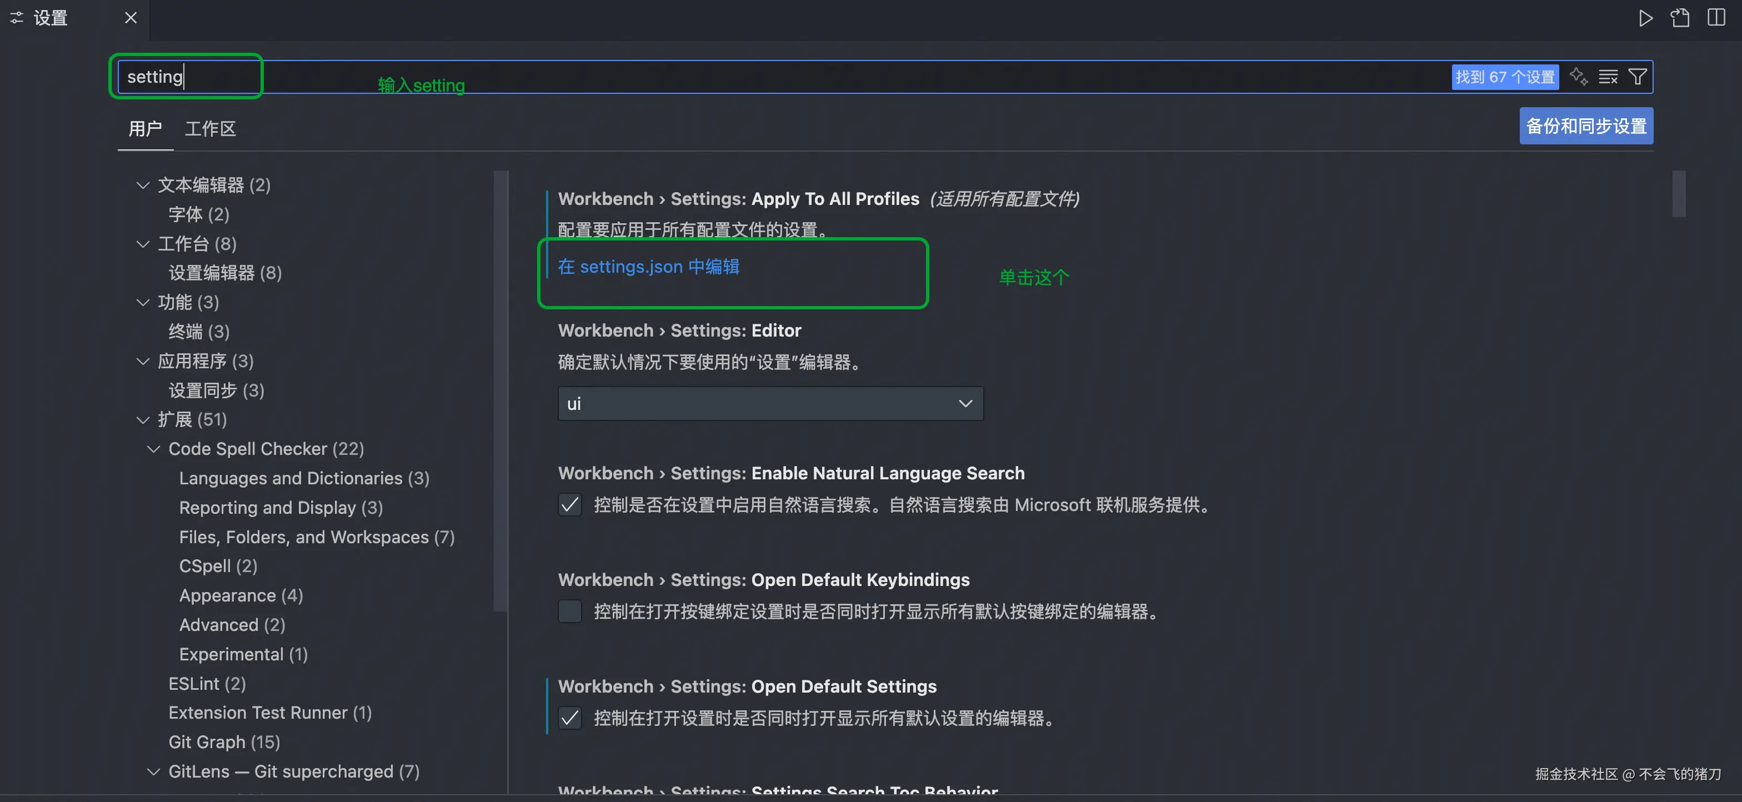Switch to the 工作区 tab
Screen dimensions: 1742x802
pos(211,128)
